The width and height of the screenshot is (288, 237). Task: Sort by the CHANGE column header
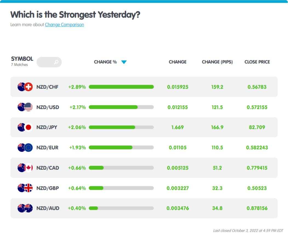(178, 62)
